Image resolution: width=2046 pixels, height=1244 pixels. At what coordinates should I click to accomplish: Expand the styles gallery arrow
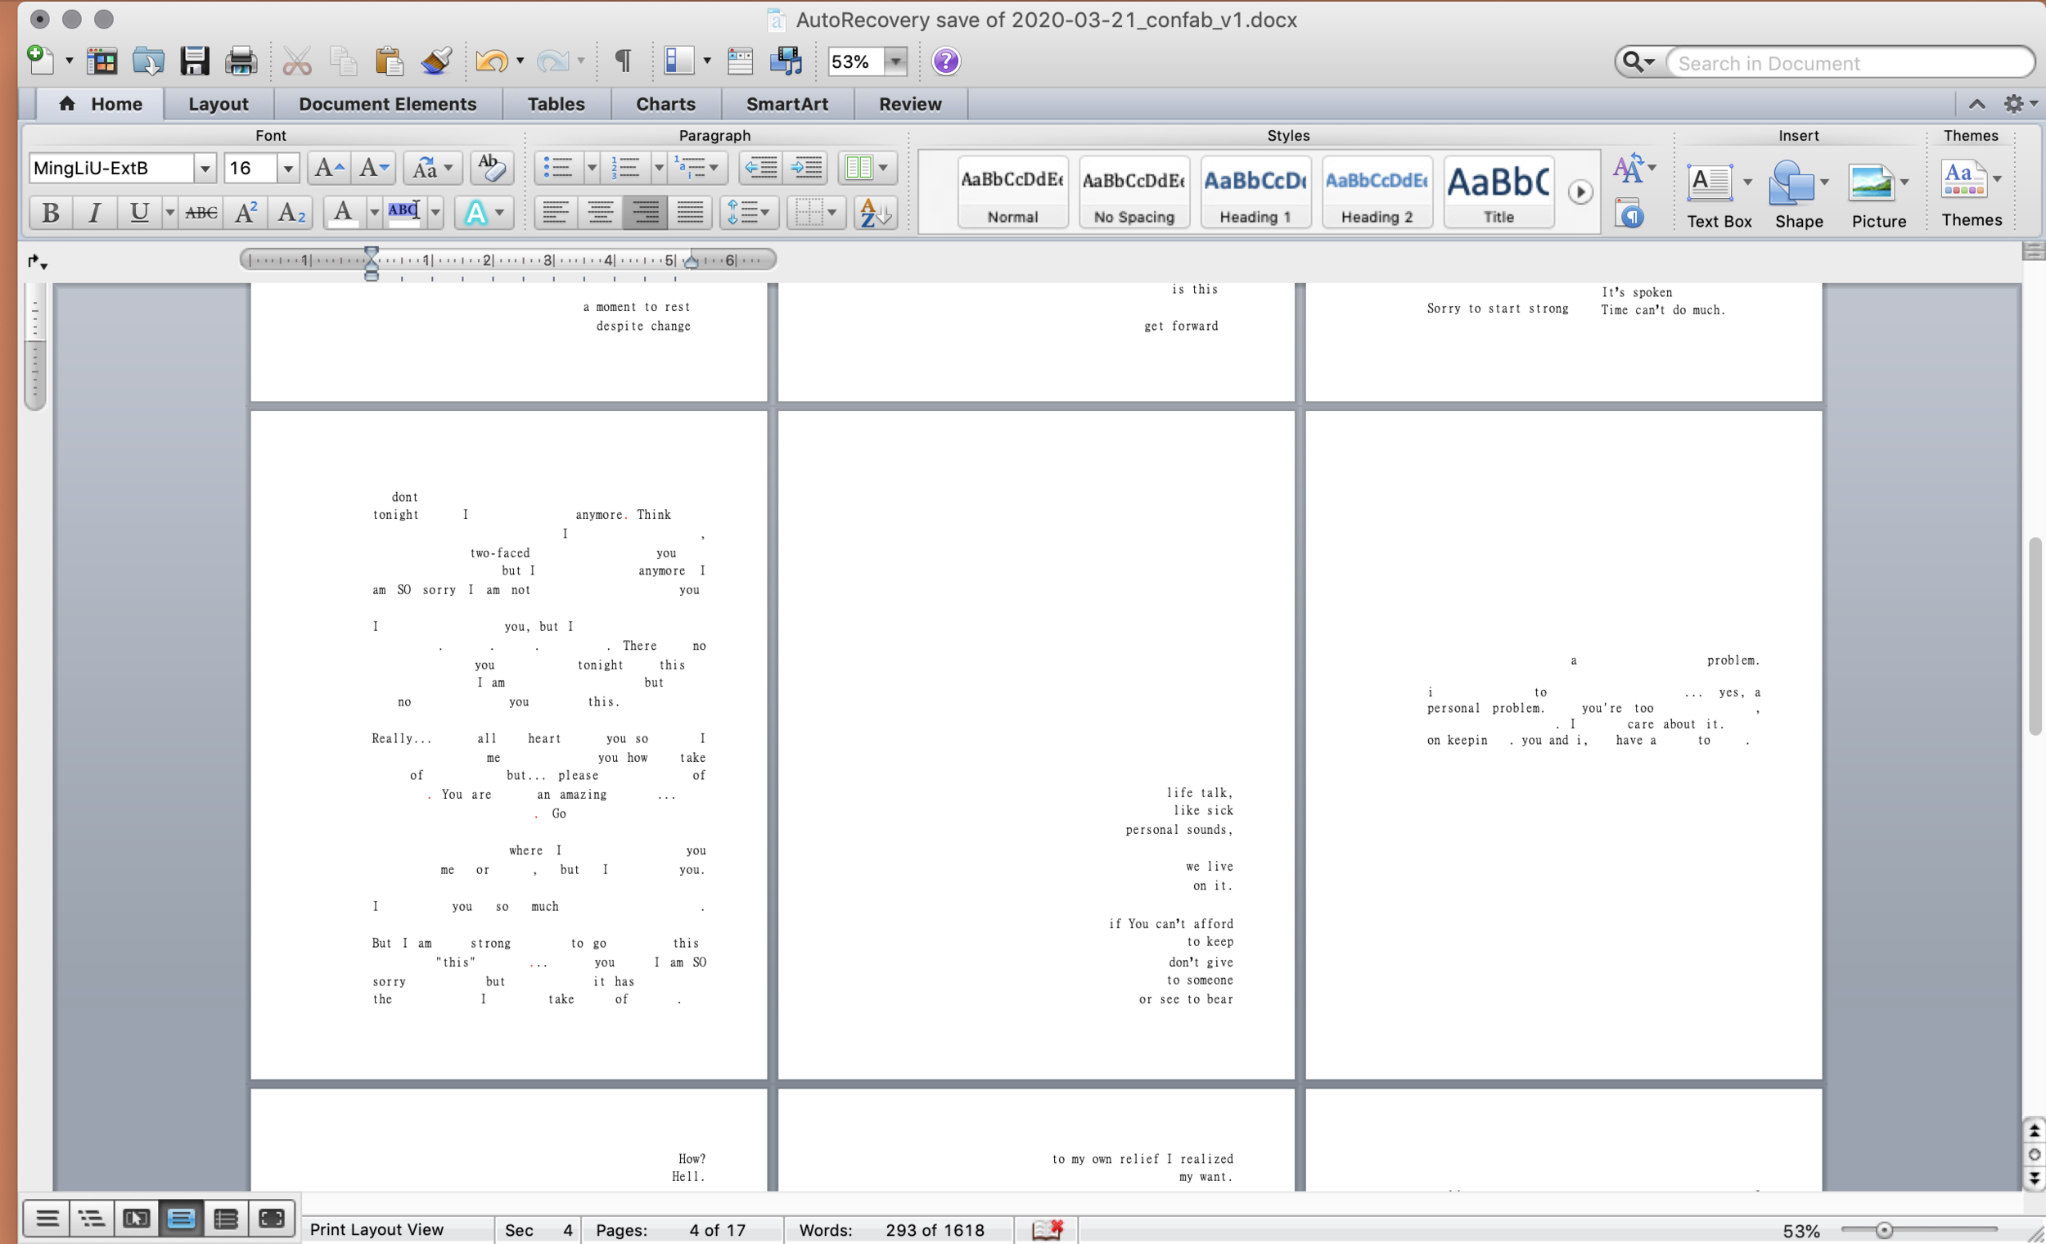coord(1580,192)
